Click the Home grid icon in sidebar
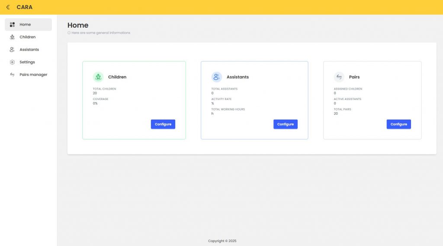Viewport: 443px width, 246px height. 12,25
